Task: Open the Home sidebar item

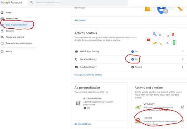Action: click(x=9, y=12)
